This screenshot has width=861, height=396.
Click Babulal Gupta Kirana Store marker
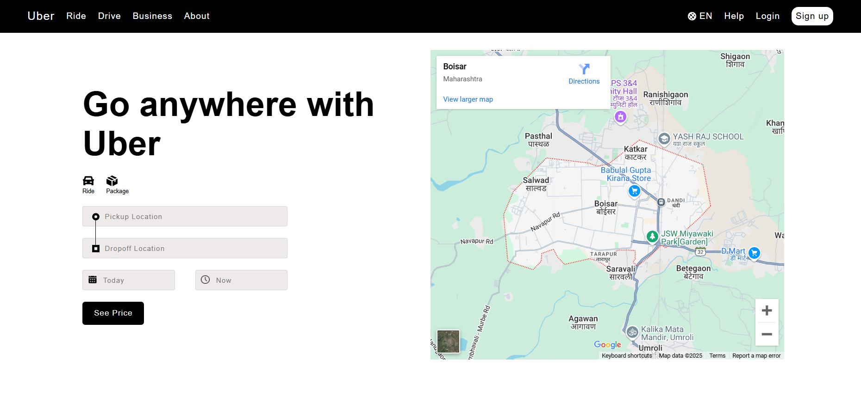click(634, 190)
